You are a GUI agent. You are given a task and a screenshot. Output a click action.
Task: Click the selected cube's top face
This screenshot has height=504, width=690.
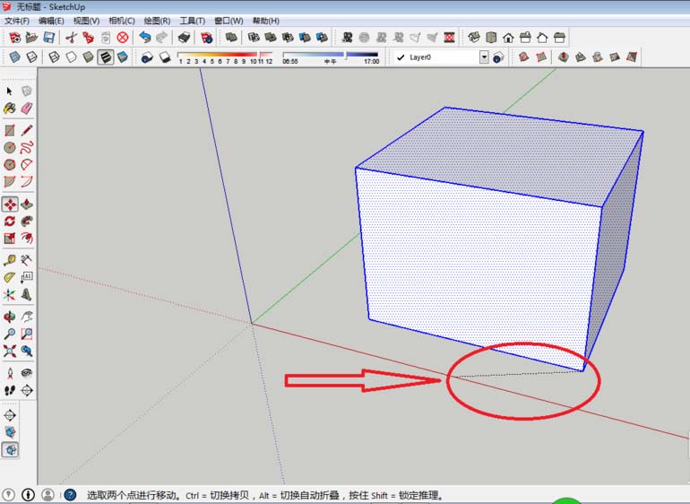click(x=500, y=154)
